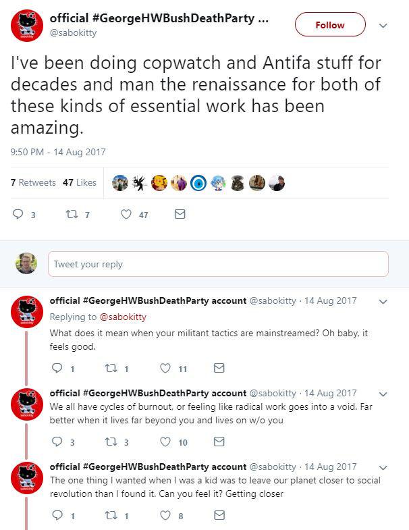Send main tweet via direct message envelope
This screenshot has width=409, height=530.
pyautogui.click(x=180, y=214)
